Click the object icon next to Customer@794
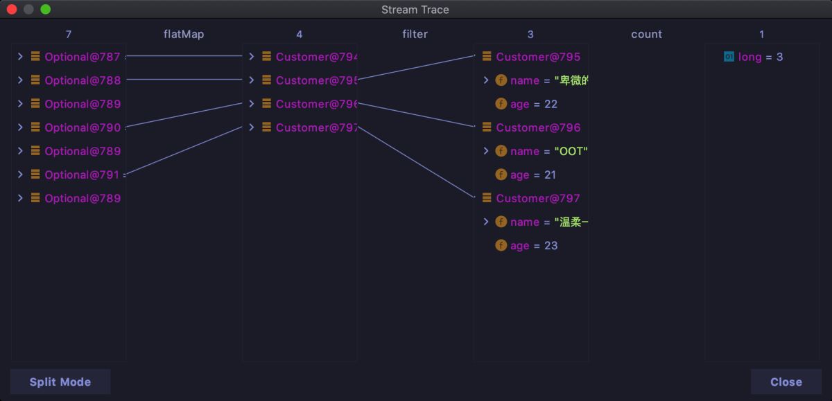 pos(266,57)
